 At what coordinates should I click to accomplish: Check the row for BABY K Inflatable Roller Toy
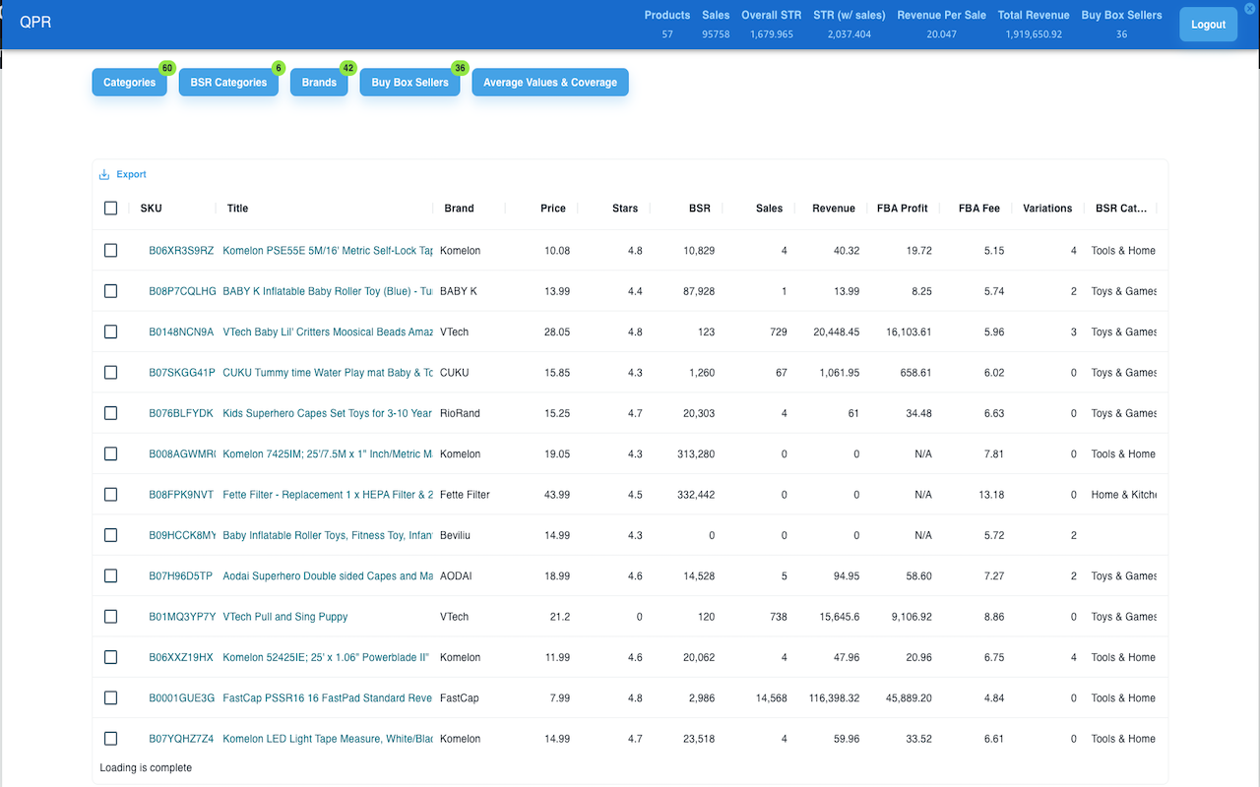tap(110, 291)
